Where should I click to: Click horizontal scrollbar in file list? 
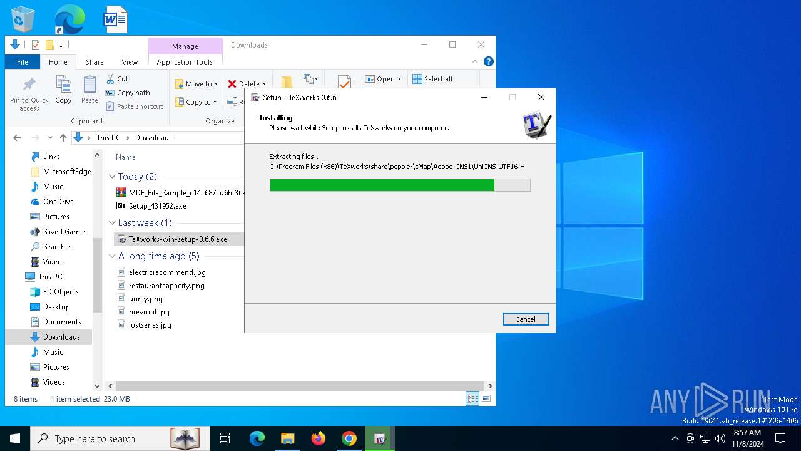pos(300,386)
